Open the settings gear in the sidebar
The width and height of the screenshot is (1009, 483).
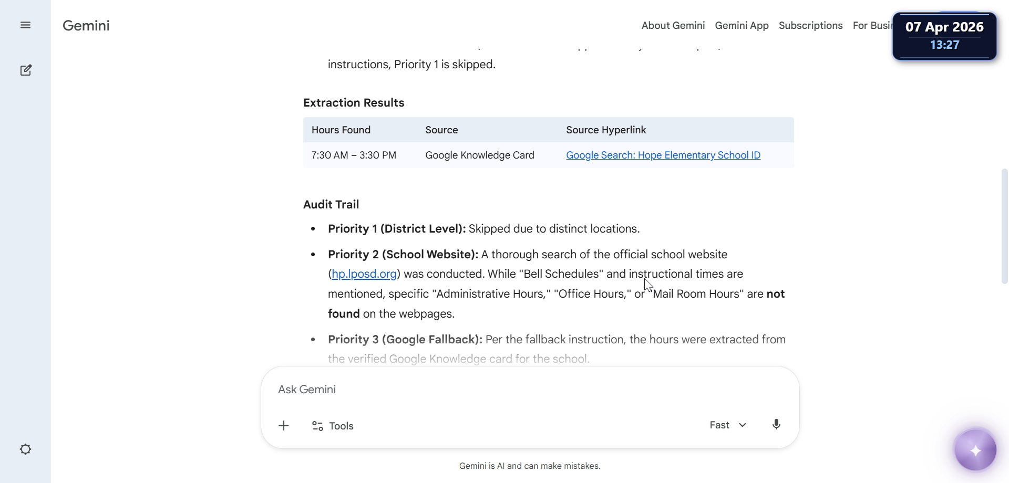coord(25,449)
